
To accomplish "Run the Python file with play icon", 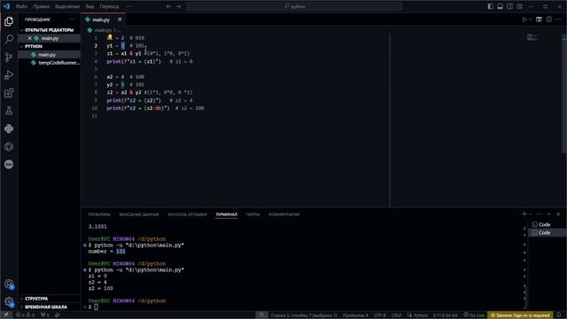I will (524, 19).
